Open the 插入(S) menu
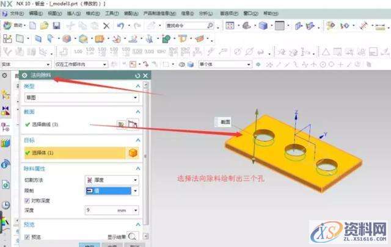 [74, 13]
